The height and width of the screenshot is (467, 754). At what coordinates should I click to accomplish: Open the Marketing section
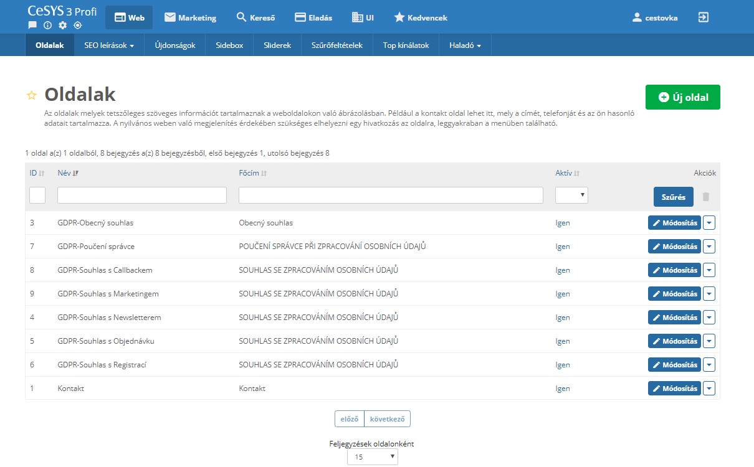coord(190,17)
